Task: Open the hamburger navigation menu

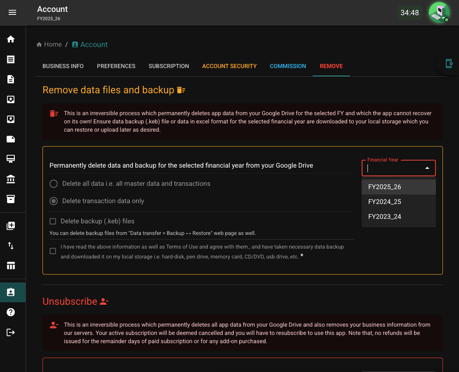Action: coord(12,12)
